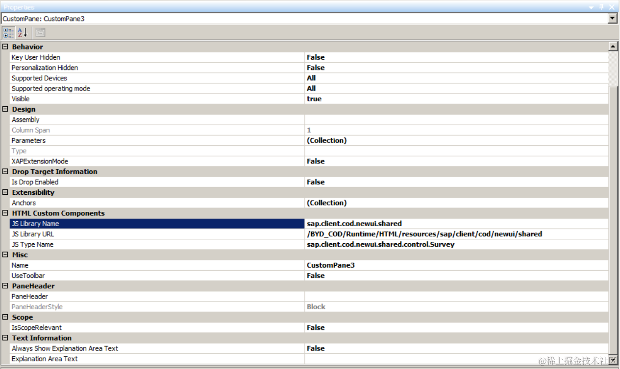This screenshot has width=620, height=369.
Task: Collapse the Behavior category
Action: point(6,47)
